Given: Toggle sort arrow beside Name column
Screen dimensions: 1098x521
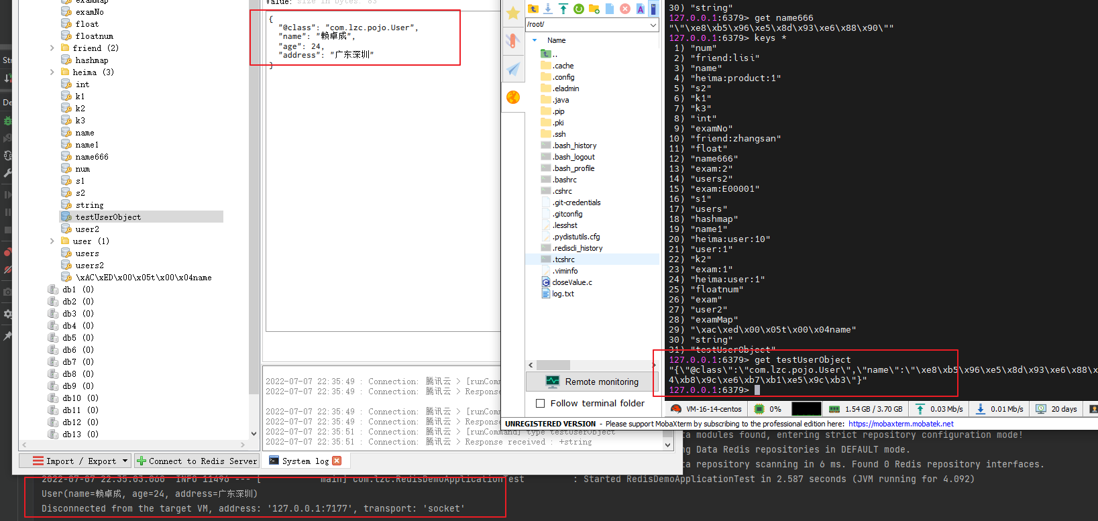Looking at the screenshot, I should pos(535,40).
